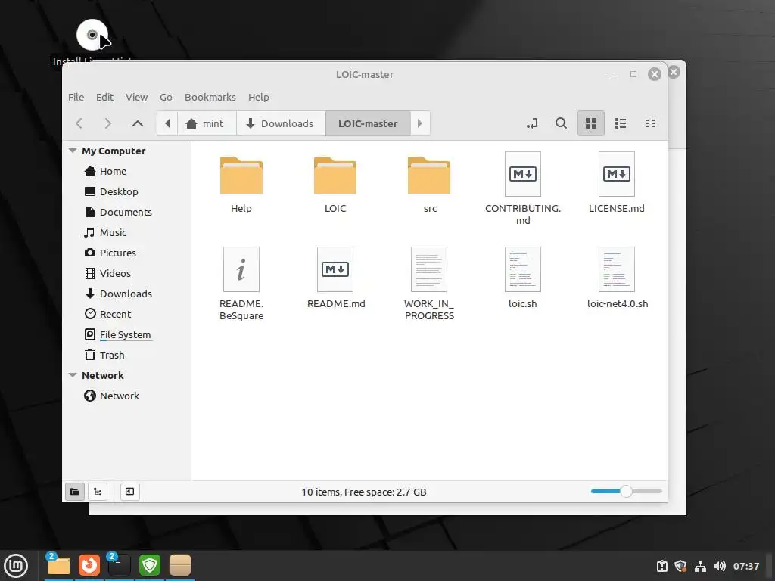Switch to icon view
Screen dimensions: 775x581
click(x=590, y=123)
